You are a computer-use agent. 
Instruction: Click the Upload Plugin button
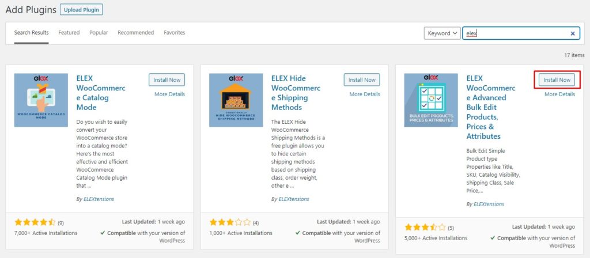tap(81, 10)
